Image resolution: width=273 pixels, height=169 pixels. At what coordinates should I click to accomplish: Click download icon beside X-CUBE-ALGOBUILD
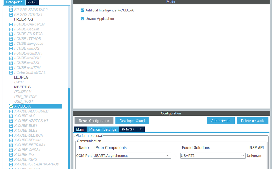(x=11, y=111)
